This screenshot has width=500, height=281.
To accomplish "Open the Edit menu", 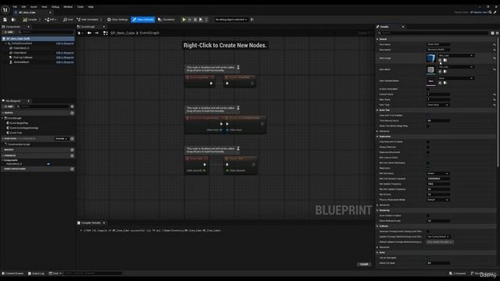I will [23, 7].
